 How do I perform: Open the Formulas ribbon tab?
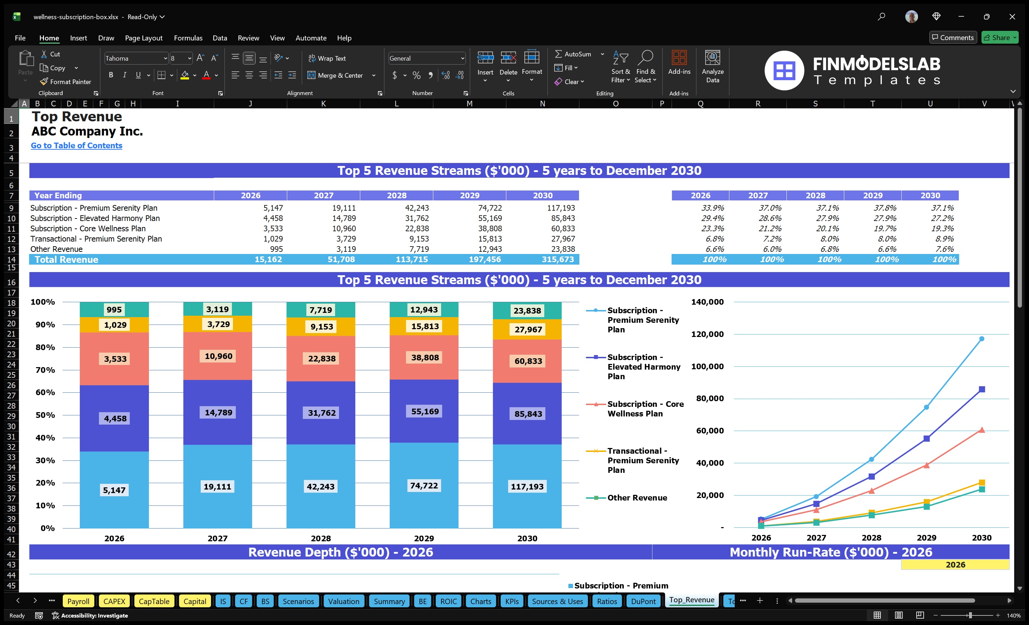tap(188, 38)
